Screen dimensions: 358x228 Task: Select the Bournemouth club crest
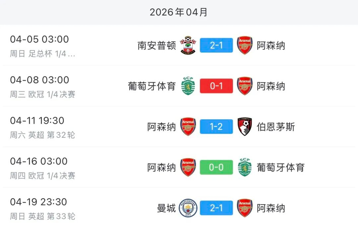pyautogui.click(x=245, y=127)
